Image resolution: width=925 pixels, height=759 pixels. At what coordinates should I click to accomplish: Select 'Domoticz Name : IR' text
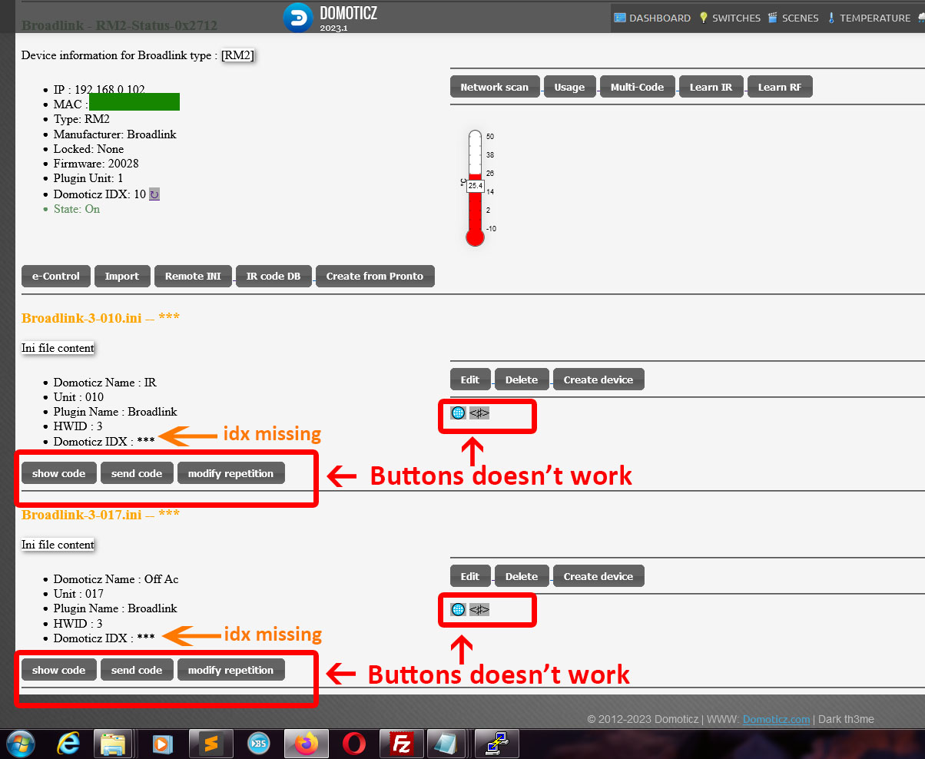(x=105, y=382)
